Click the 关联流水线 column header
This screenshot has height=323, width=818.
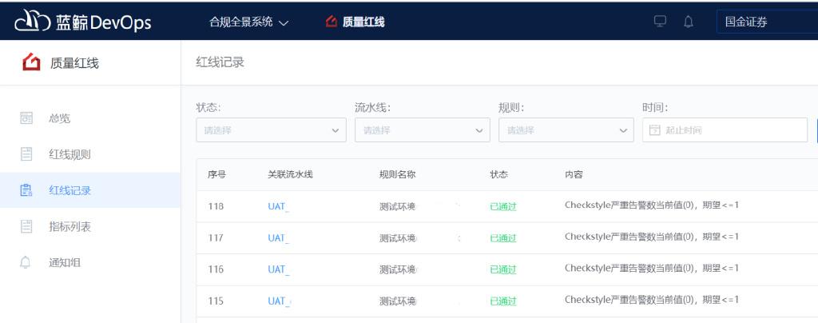coord(290,175)
